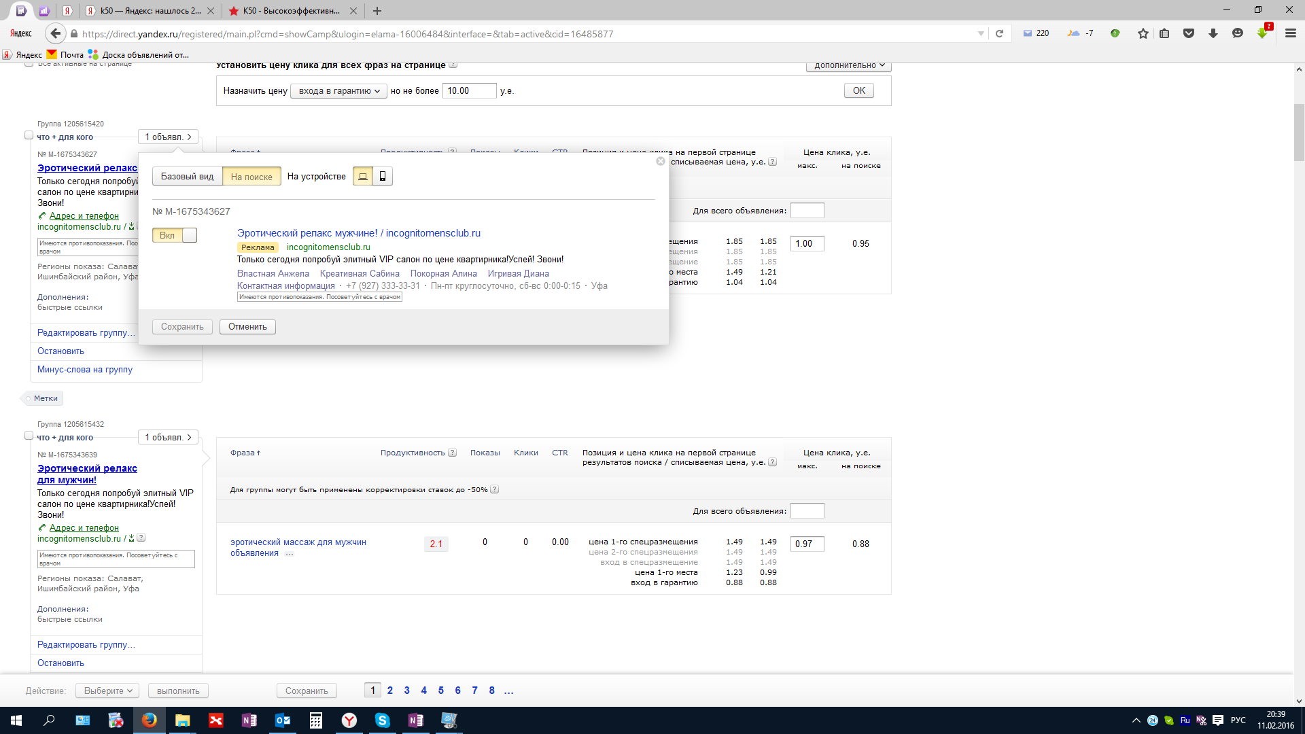Viewport: 1305px width, 734px height.
Task: Open the 'Выберите' action dropdown
Action: pos(107,691)
